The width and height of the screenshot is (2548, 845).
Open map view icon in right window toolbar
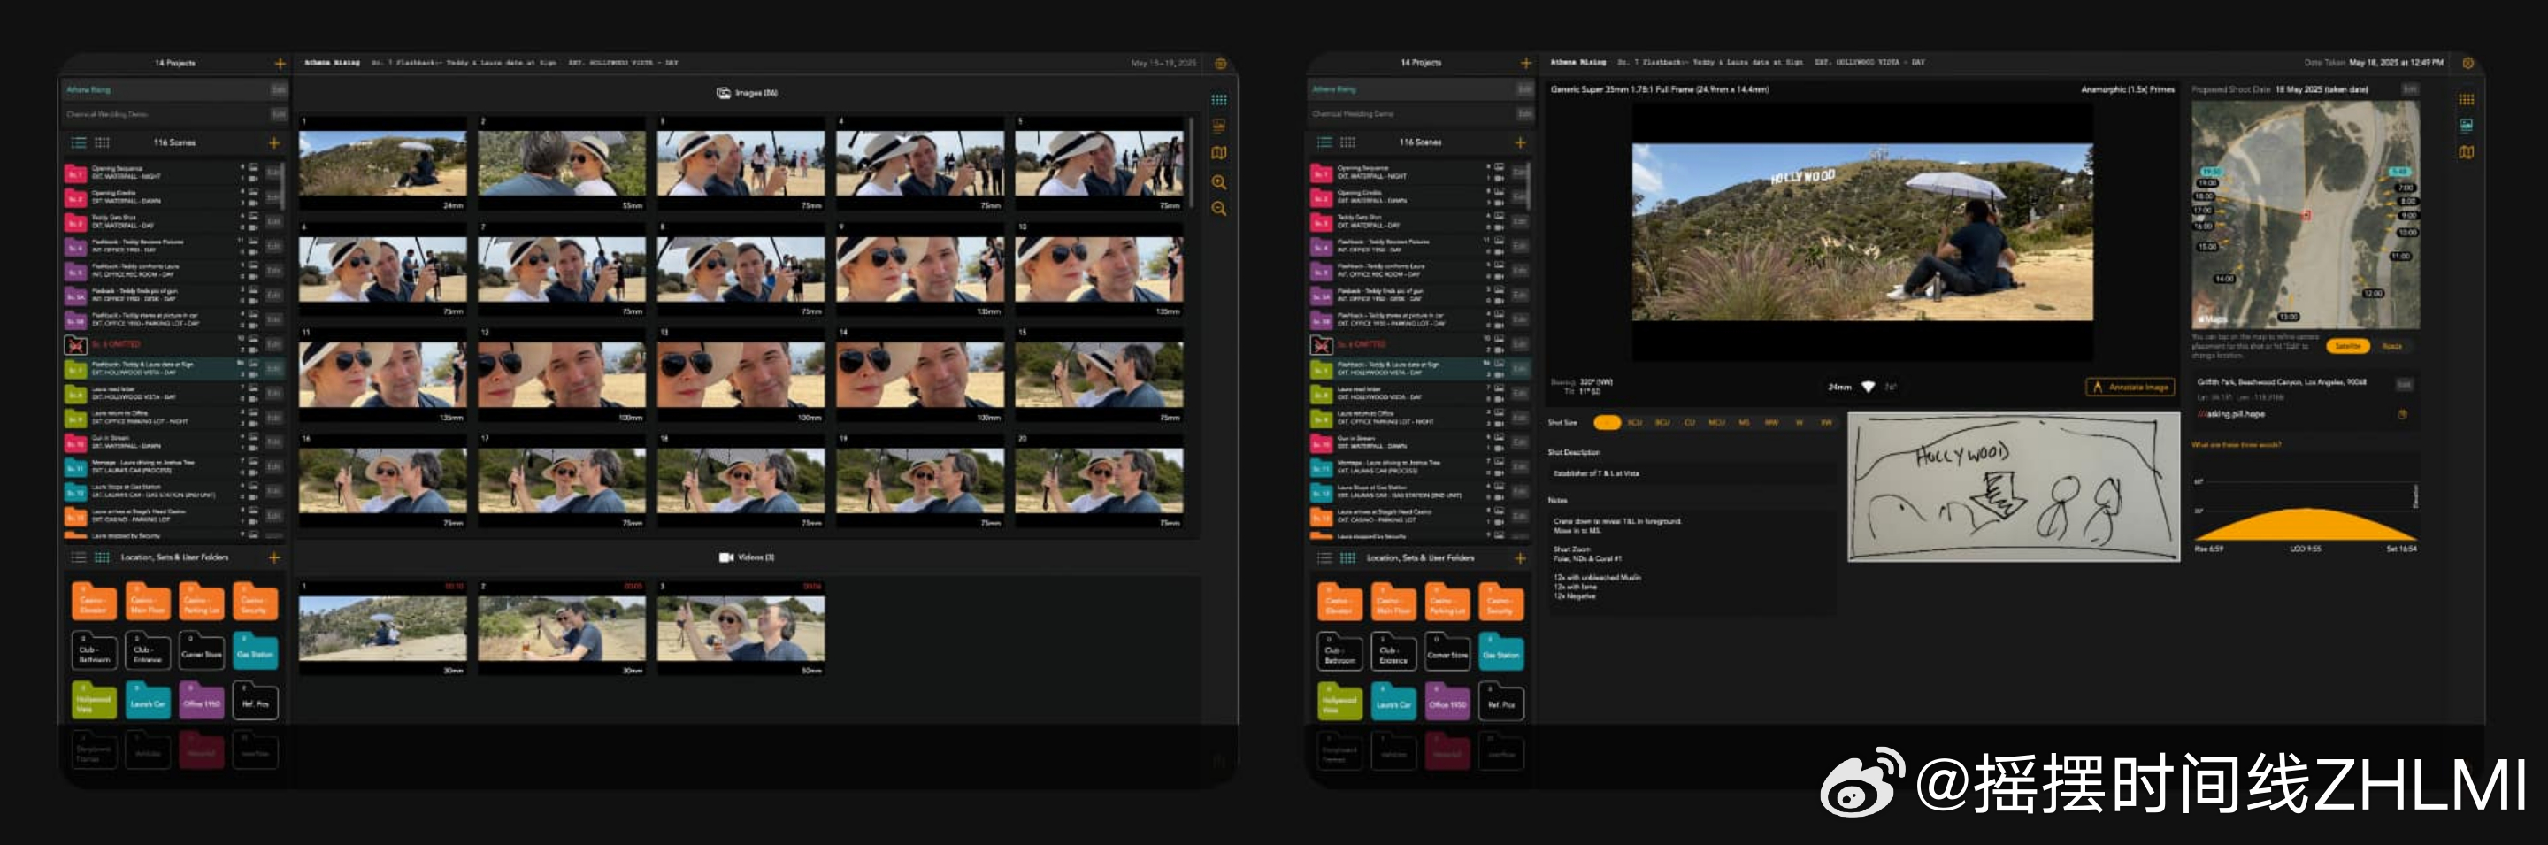[x=2466, y=153]
